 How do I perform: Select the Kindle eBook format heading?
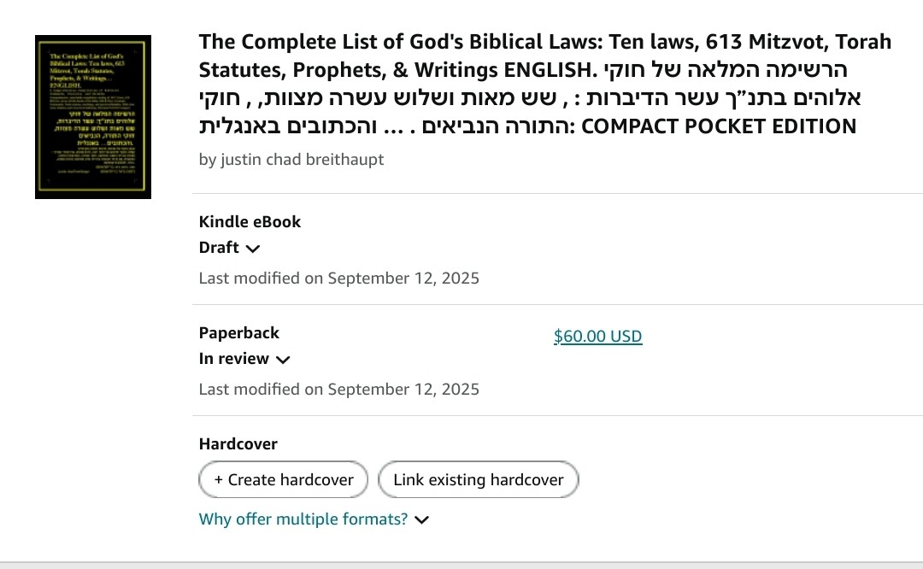click(250, 222)
